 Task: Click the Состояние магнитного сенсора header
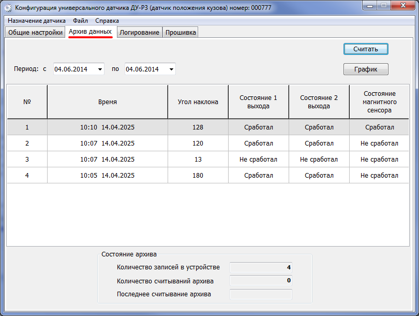379,102
